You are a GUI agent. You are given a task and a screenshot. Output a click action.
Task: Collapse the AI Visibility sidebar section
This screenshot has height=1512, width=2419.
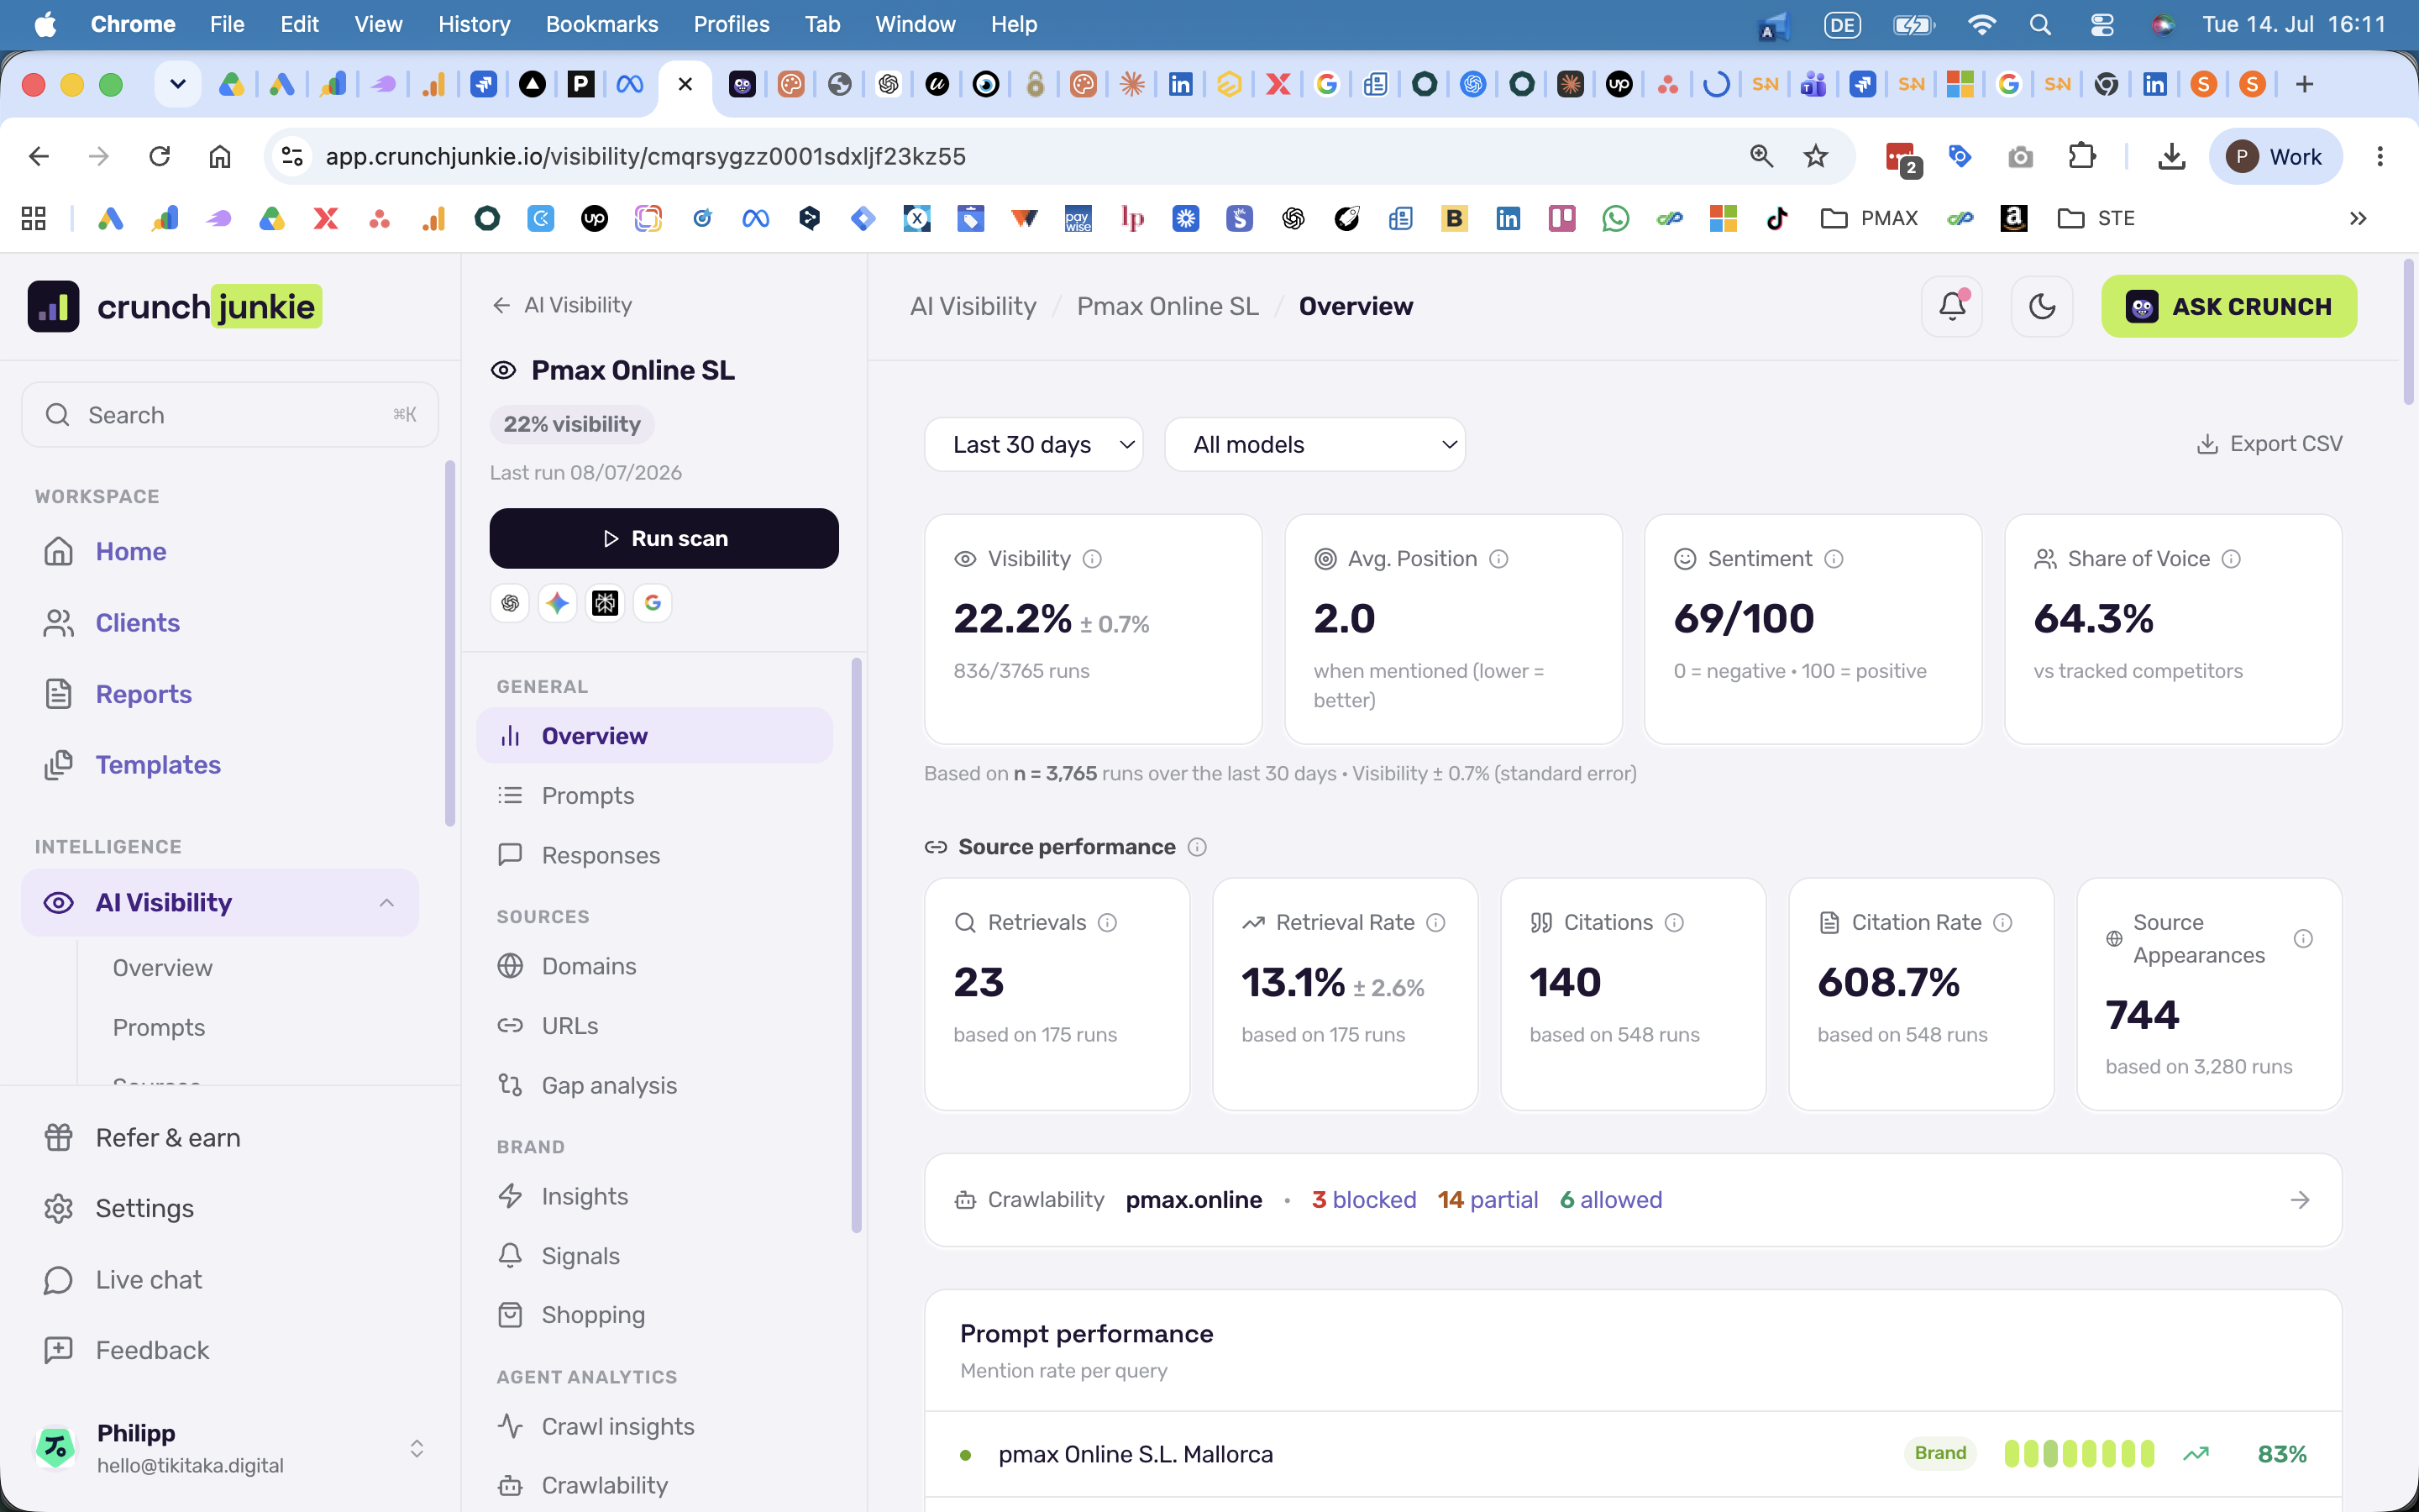point(387,903)
